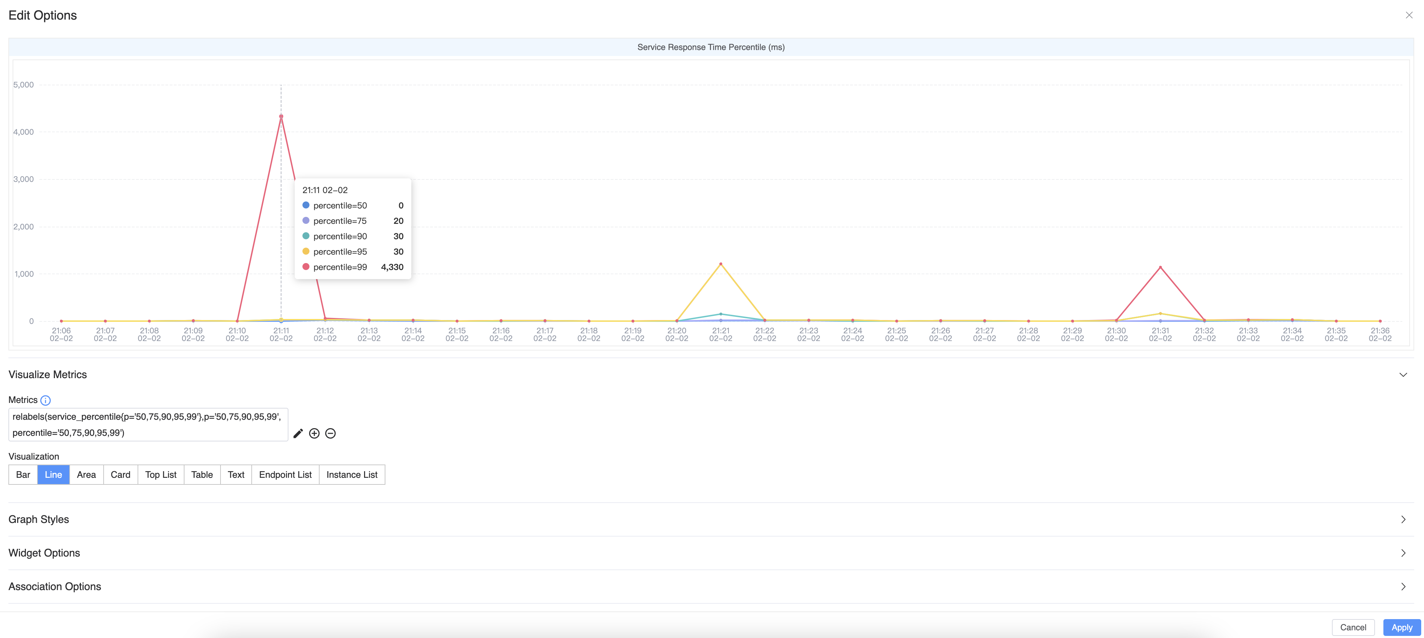The width and height of the screenshot is (1424, 638).
Task: Choose the Text visualization option
Action: pyautogui.click(x=236, y=475)
